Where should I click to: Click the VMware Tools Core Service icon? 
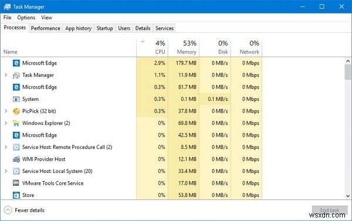(16, 183)
